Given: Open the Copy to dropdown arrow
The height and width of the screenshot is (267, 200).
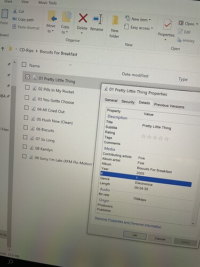Looking at the screenshot, I should tap(67, 32).
